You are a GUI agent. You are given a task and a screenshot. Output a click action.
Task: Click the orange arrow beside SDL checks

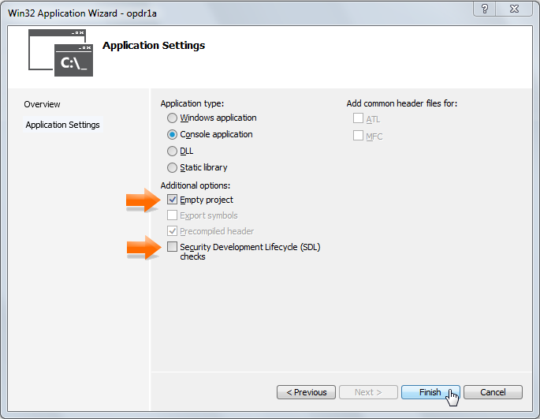click(143, 249)
